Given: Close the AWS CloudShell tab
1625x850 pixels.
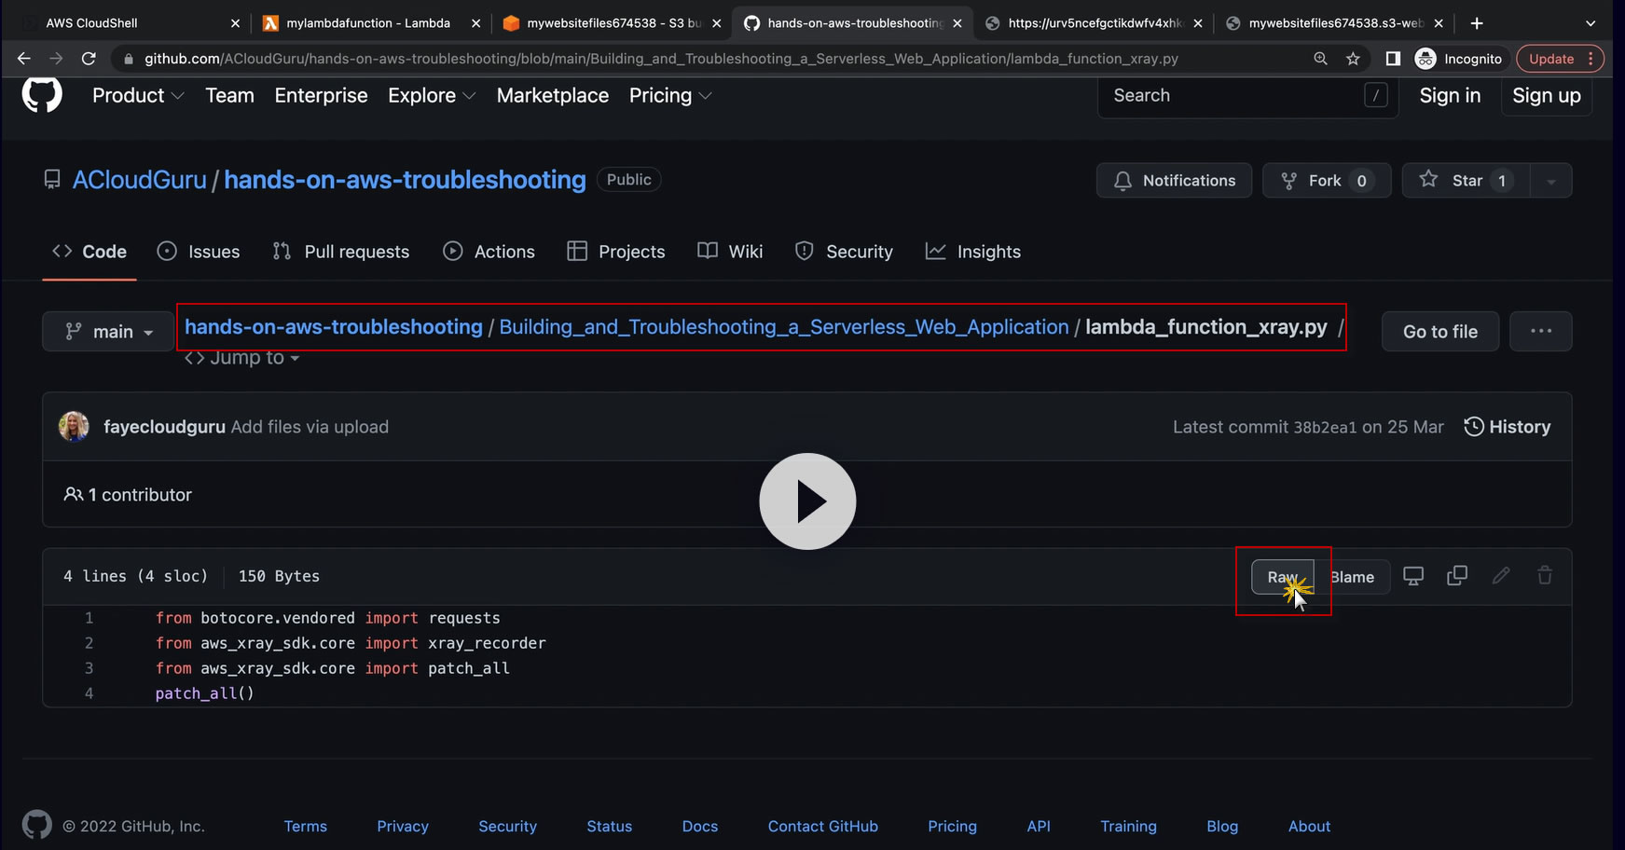Looking at the screenshot, I should point(235,23).
